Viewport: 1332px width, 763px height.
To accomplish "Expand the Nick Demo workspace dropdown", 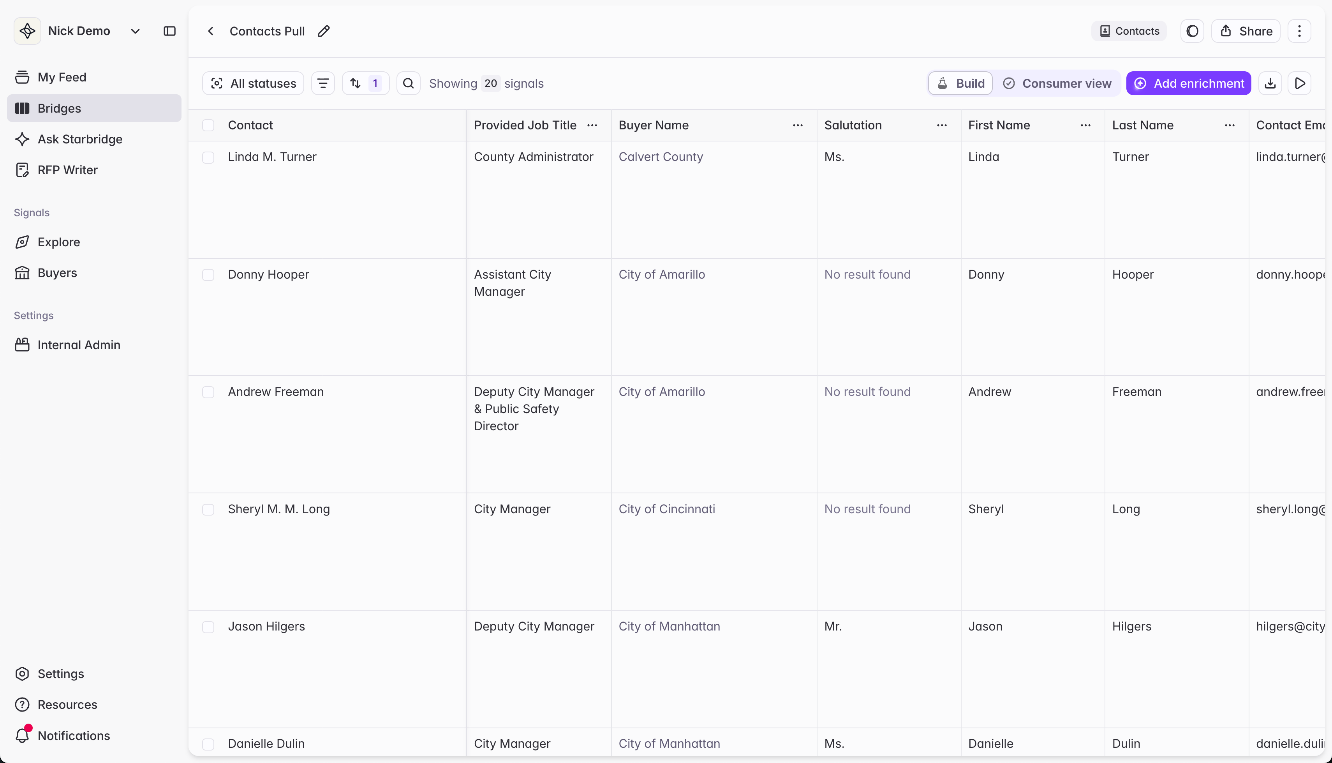I will tap(135, 32).
